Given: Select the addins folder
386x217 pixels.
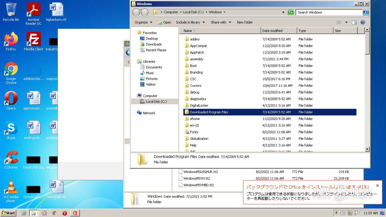Looking at the screenshot, I should [195, 39].
